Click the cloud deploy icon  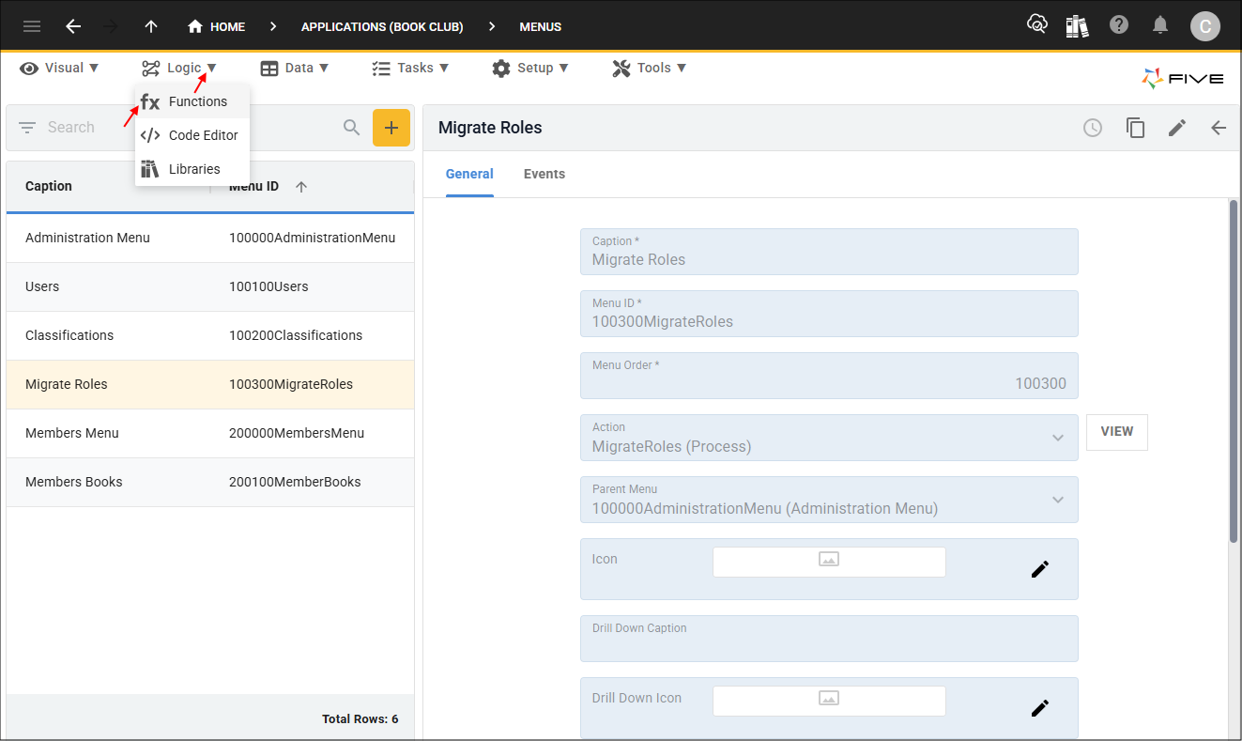pyautogui.click(x=1037, y=25)
